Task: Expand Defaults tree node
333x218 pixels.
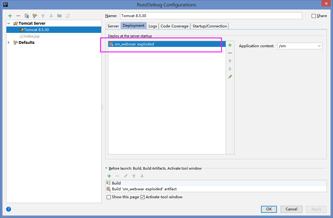Action: (x=9, y=42)
